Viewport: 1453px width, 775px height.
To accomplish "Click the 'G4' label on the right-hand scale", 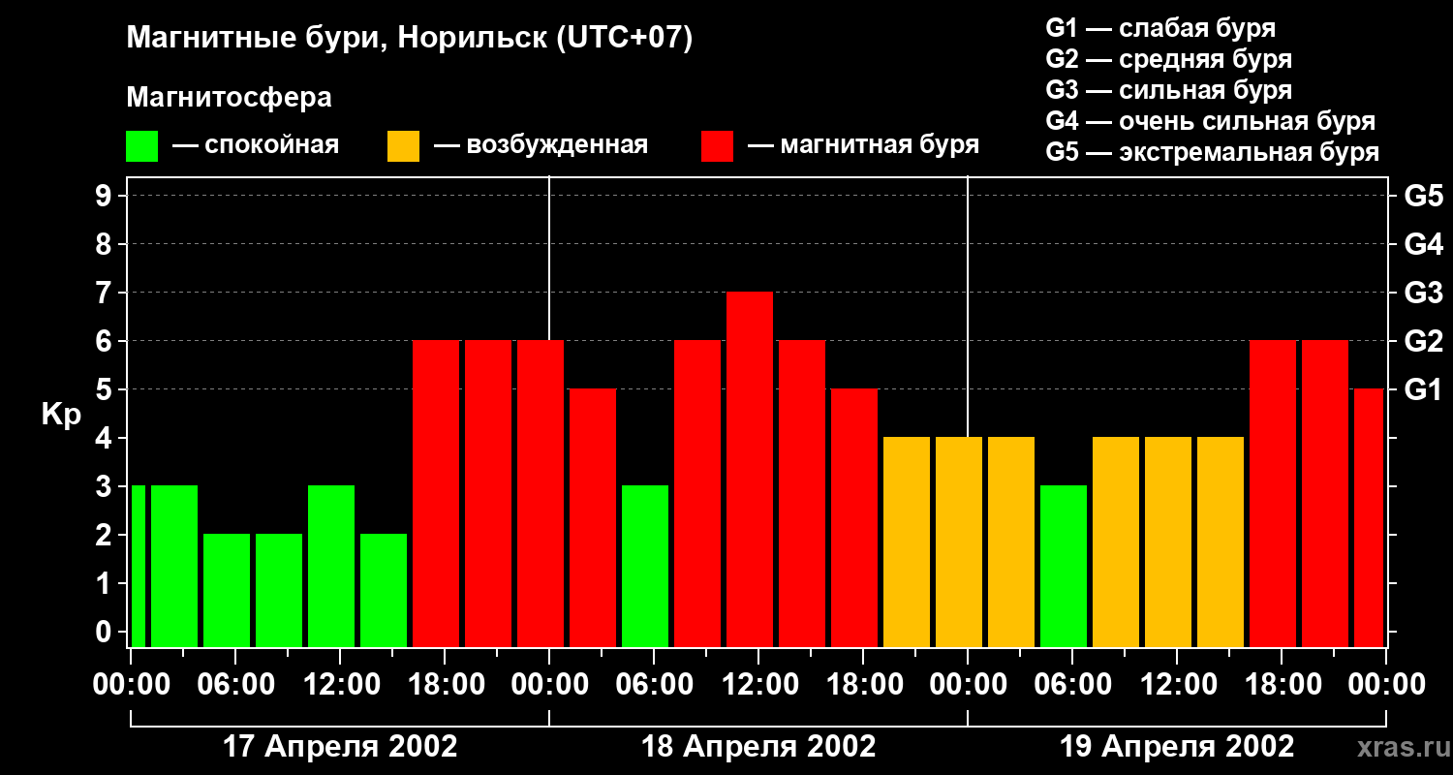I will [1423, 244].
